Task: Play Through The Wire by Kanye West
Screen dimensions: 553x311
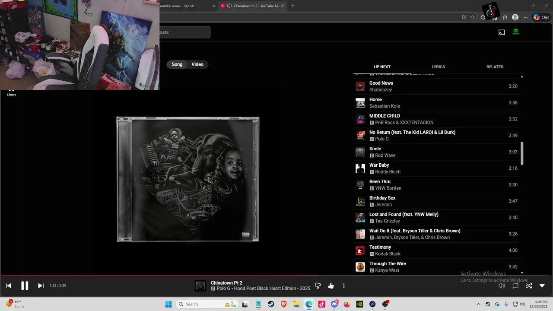Action: click(x=436, y=267)
